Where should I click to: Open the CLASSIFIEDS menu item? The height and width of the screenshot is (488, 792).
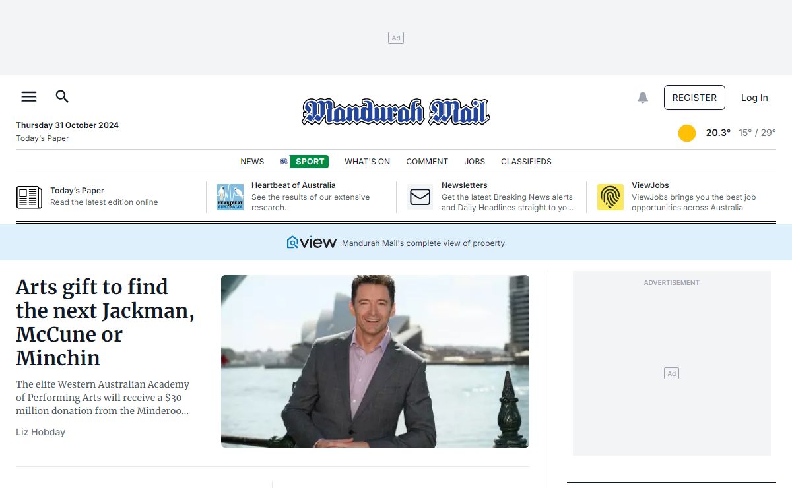point(526,162)
